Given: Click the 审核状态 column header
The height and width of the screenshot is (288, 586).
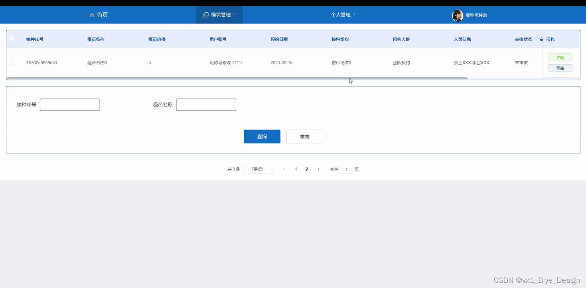Looking at the screenshot, I should click(x=523, y=39).
